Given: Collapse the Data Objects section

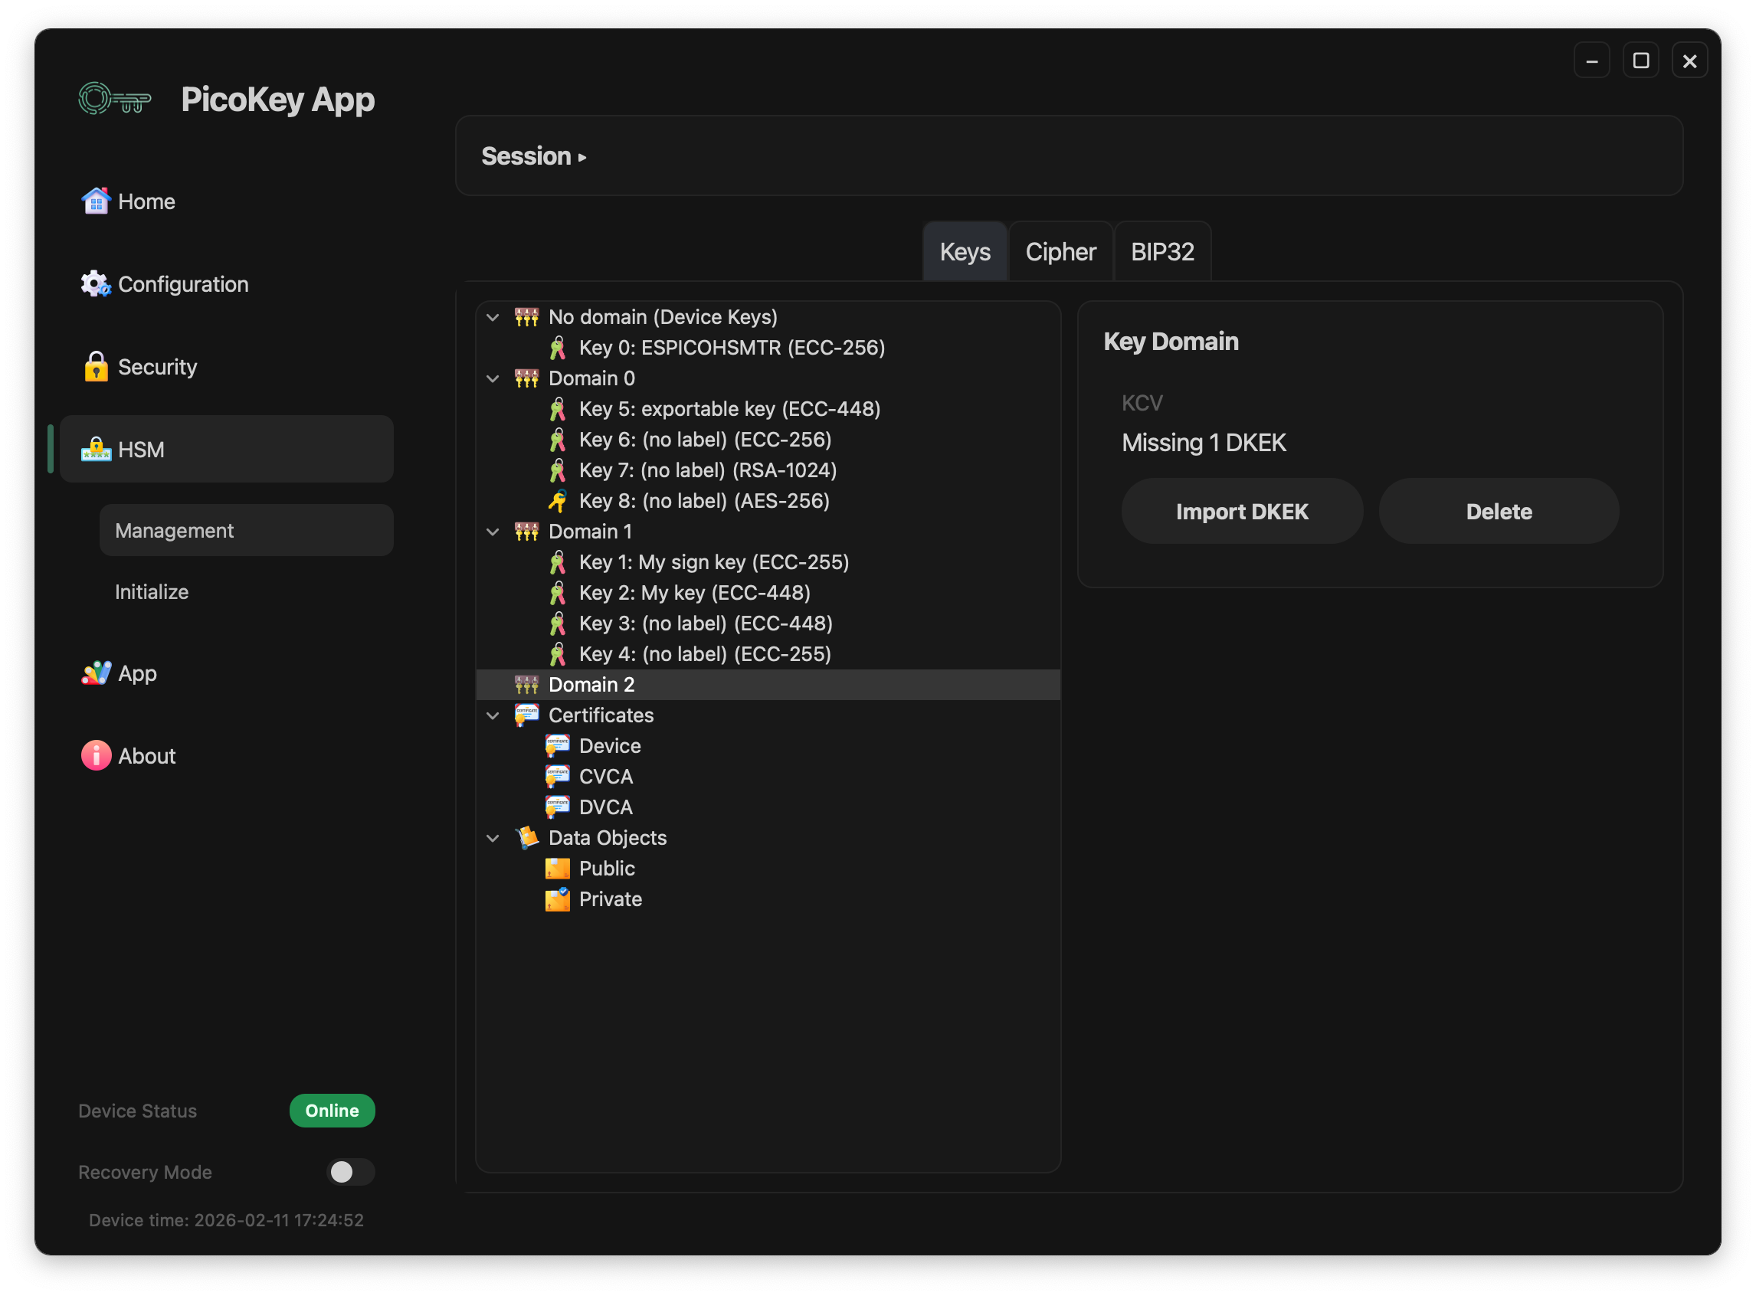Looking at the screenshot, I should [493, 838].
